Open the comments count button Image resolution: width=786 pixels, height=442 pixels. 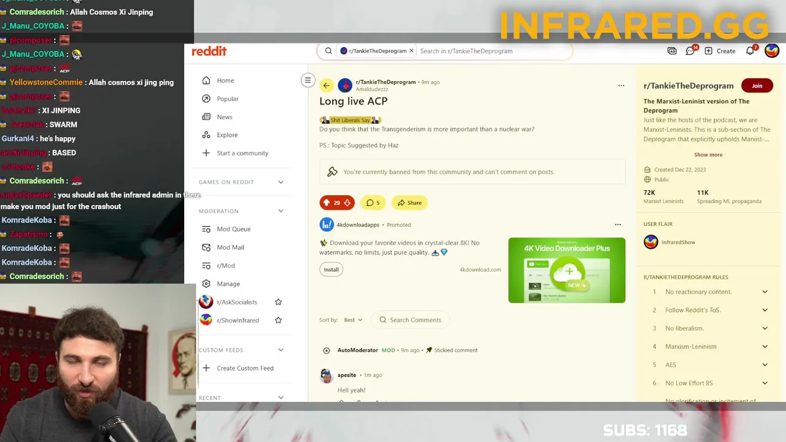click(373, 203)
